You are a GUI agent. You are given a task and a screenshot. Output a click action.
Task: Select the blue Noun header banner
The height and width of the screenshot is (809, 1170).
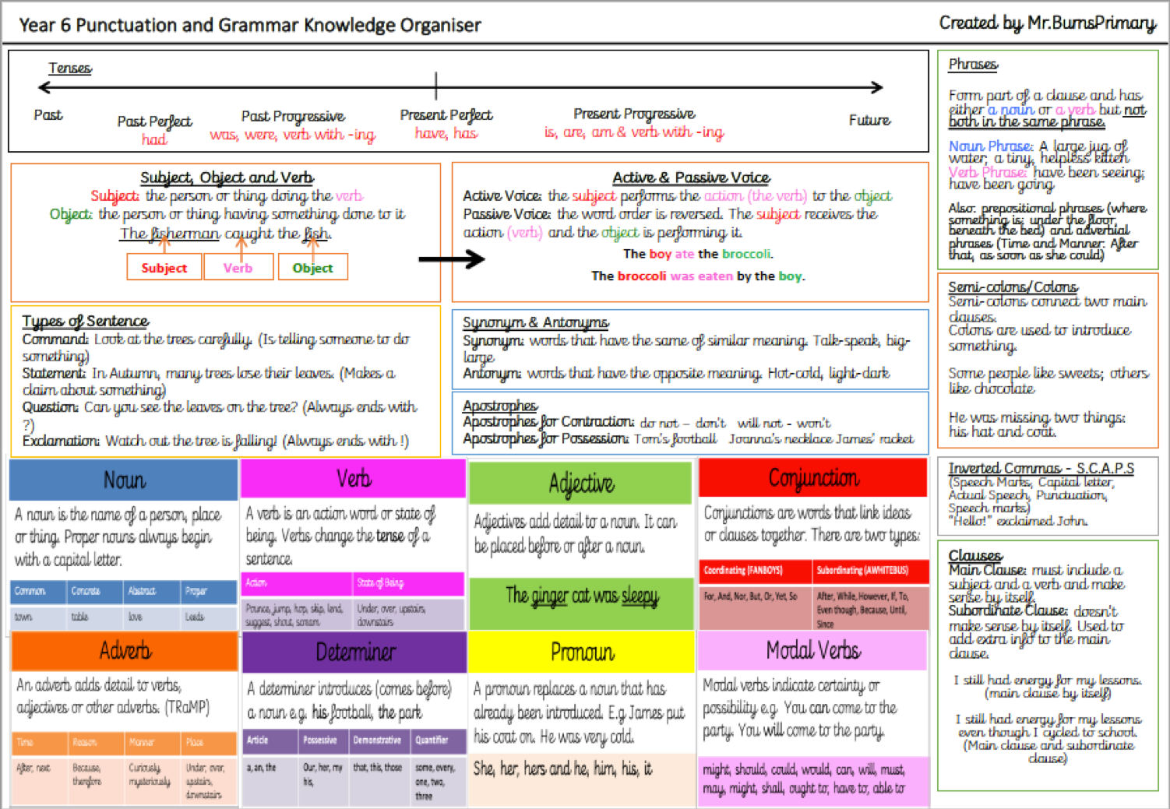124,480
